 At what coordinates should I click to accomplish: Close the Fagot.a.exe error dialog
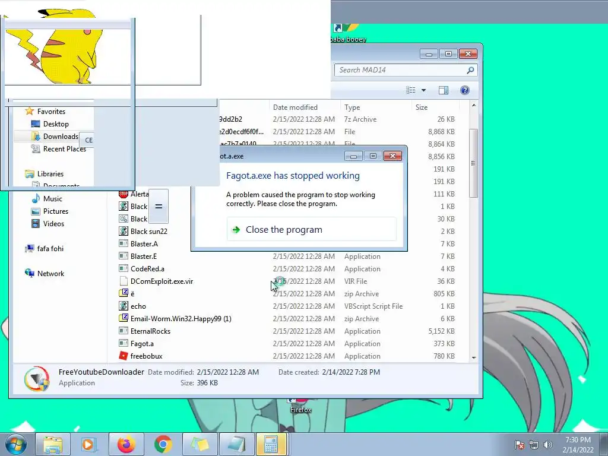point(392,156)
